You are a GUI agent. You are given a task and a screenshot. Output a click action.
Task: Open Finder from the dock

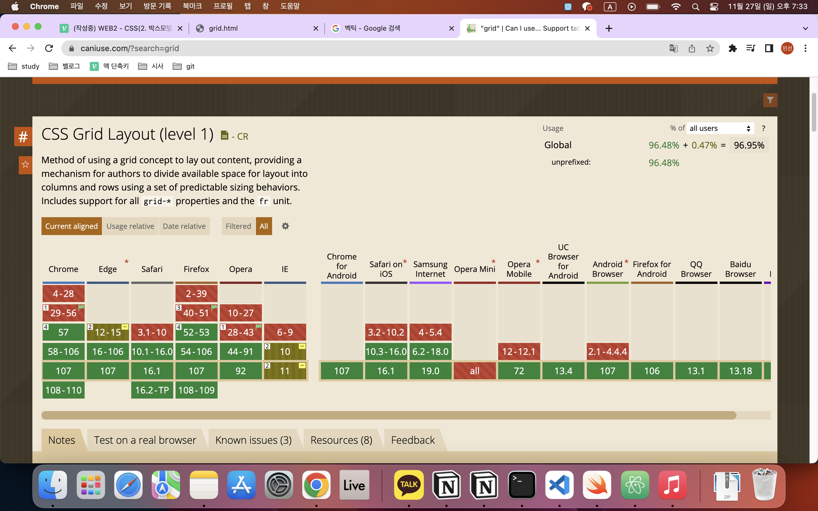point(53,485)
